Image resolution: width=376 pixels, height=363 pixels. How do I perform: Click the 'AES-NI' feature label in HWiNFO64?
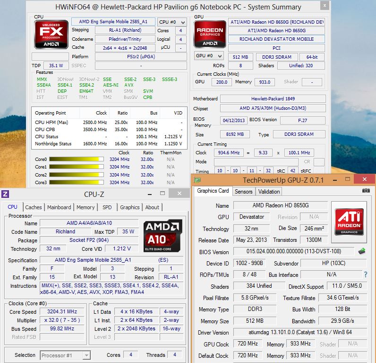(x=111, y=85)
